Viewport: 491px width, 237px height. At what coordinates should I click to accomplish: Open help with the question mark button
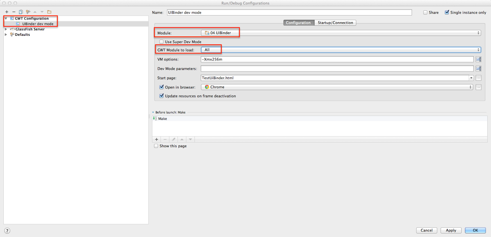click(x=7, y=231)
